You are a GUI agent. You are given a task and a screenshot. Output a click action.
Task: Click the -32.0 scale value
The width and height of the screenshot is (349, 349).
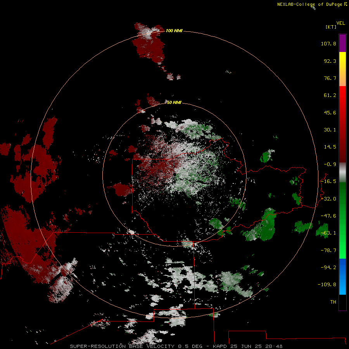(x=328, y=199)
